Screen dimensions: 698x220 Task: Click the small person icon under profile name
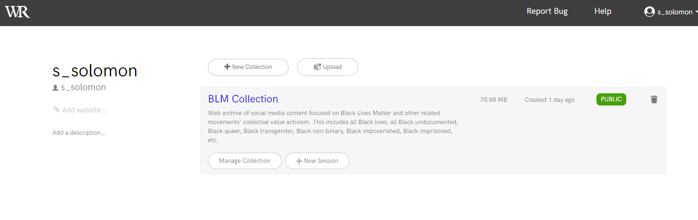click(x=55, y=87)
